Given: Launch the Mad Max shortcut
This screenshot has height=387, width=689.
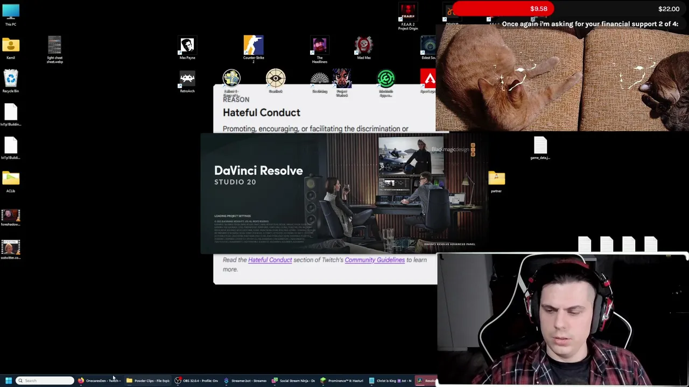Looking at the screenshot, I should coord(363,48).
